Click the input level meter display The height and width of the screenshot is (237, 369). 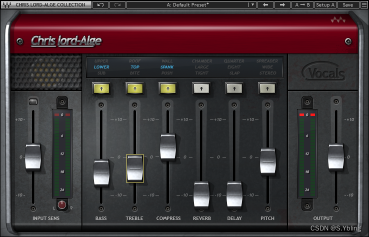(x=62, y=153)
